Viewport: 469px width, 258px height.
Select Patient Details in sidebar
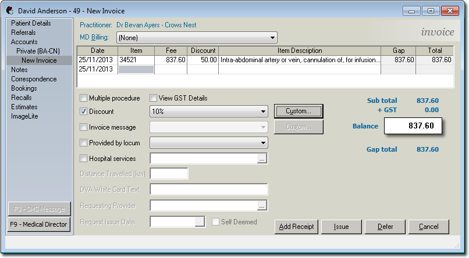[31, 23]
